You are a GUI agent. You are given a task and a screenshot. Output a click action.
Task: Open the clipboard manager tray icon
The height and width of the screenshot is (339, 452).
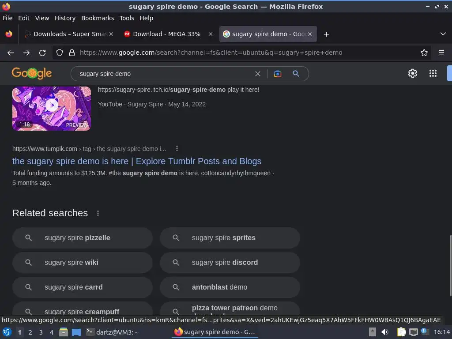[x=401, y=332]
